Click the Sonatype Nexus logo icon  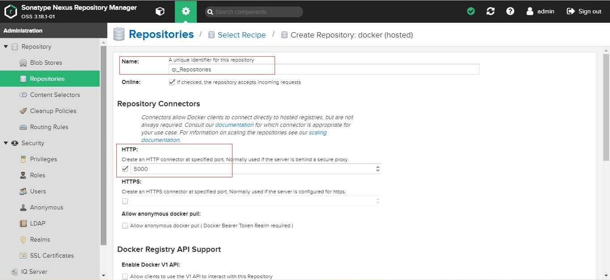(x=10, y=12)
